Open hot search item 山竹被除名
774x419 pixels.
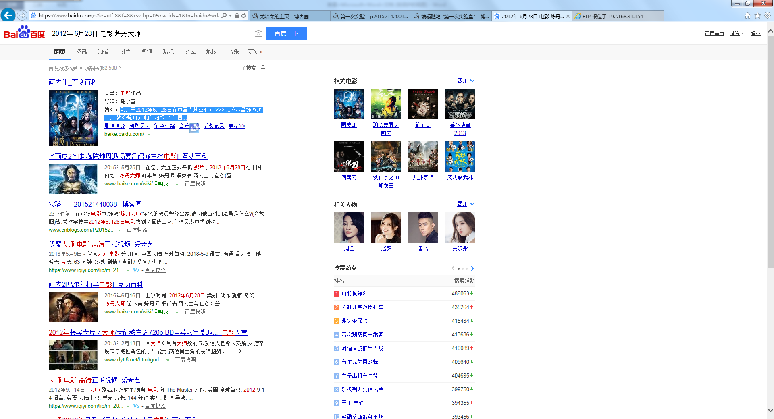[354, 294]
